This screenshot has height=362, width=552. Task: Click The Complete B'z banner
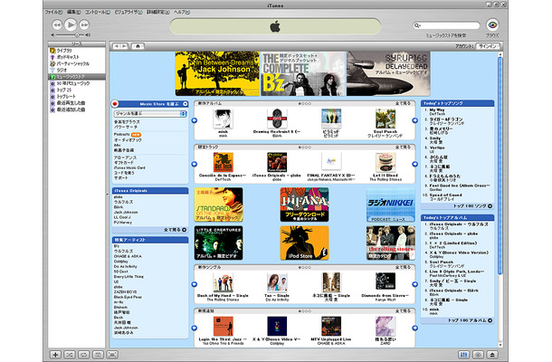[x=303, y=73]
